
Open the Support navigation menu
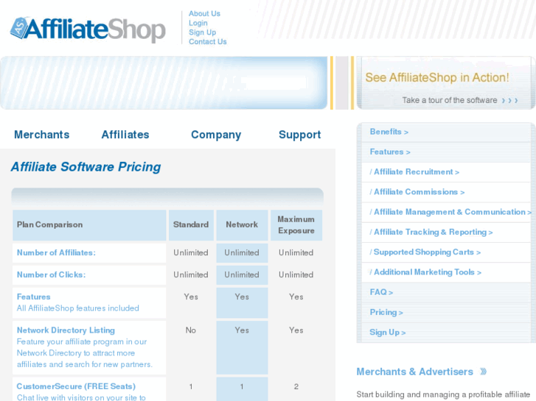300,135
